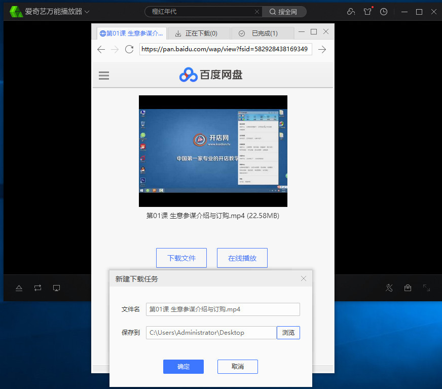This screenshot has width=442, height=389.
Task: Open the toolbox icon in player bar
Action: pyautogui.click(x=408, y=288)
